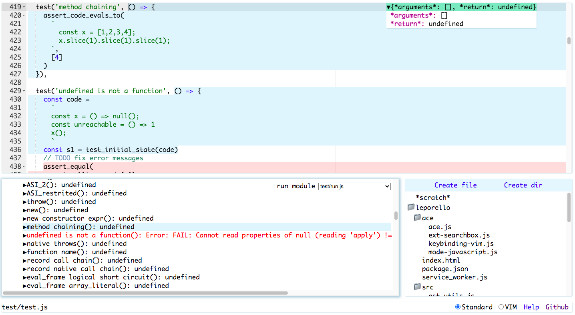Click the Create file link
This screenshot has height=315, width=575.
tap(455, 185)
